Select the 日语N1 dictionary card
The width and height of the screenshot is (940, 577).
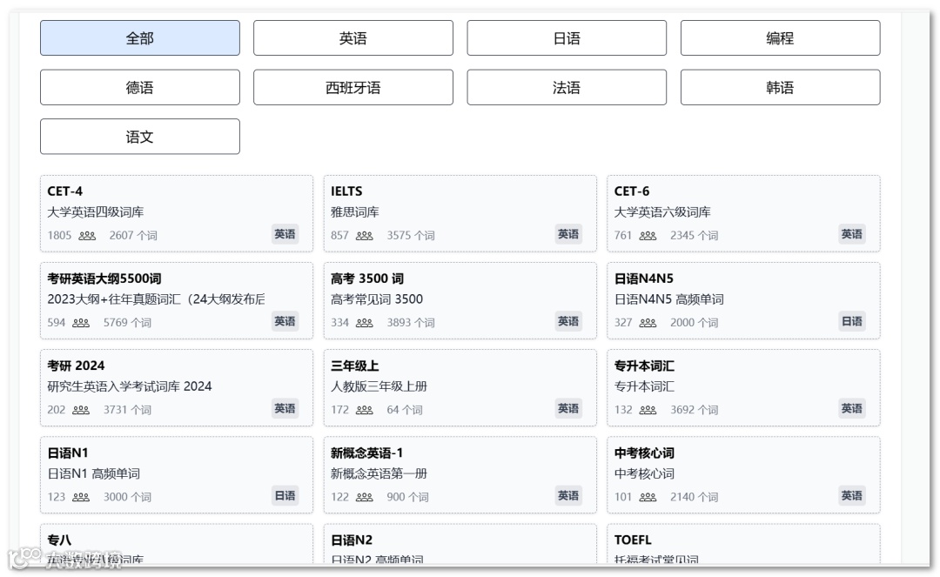pos(176,474)
